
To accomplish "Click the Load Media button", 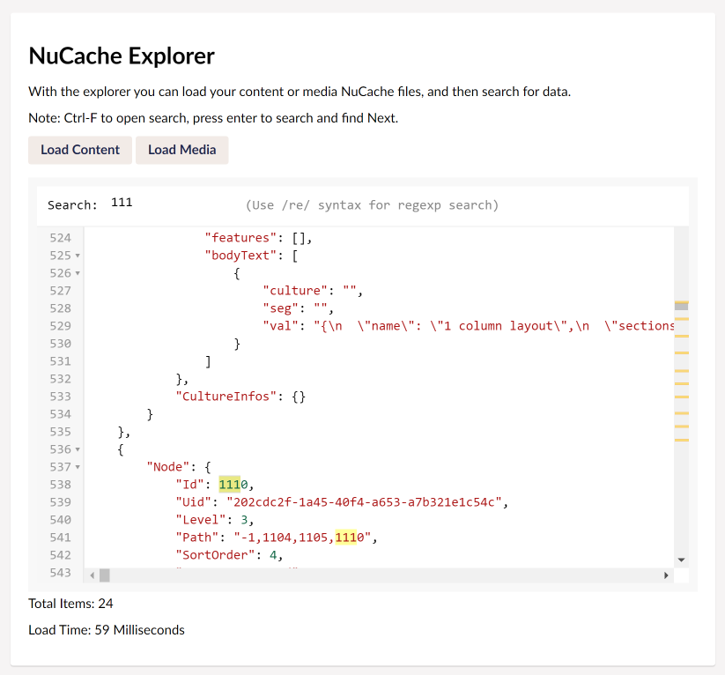I will pos(181,150).
